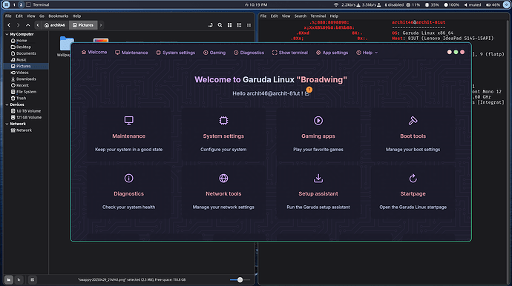Collapse the My Computer tree section
Screen dimensions: 512x286
tap(7, 34)
